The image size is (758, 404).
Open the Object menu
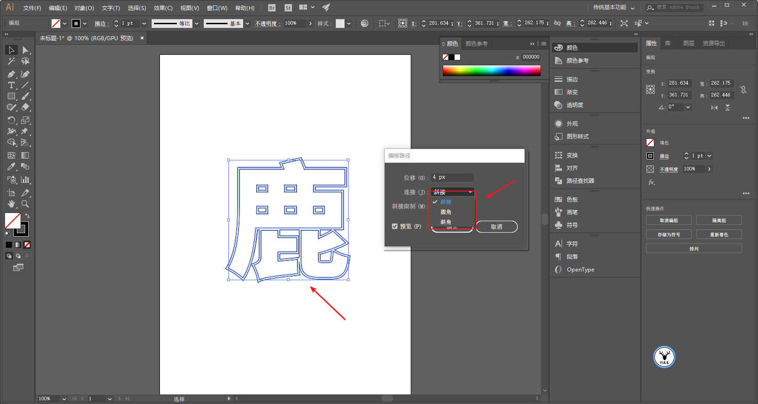click(84, 8)
